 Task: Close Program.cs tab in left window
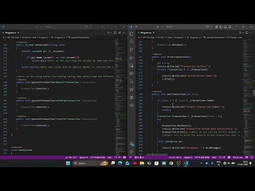[x=18, y=33]
